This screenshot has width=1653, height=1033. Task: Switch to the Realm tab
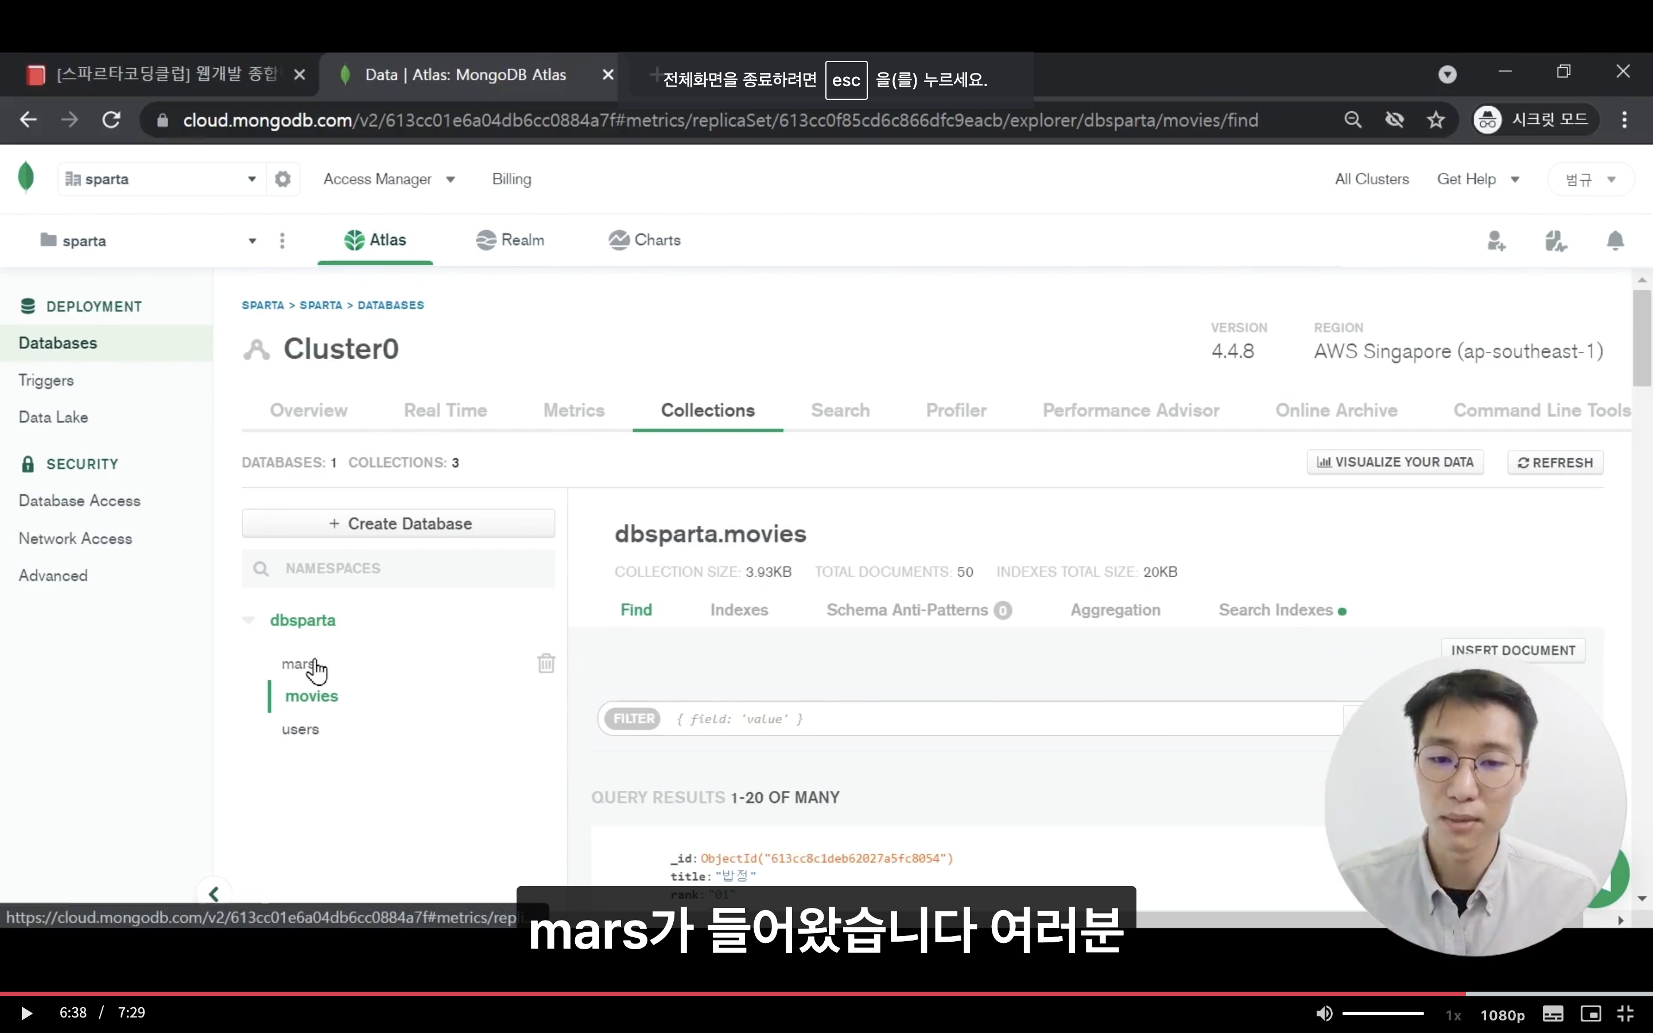[x=510, y=240]
